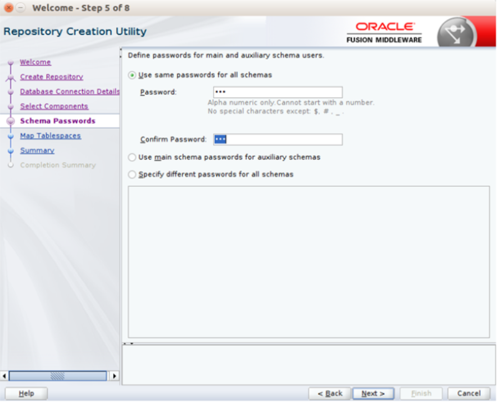The width and height of the screenshot is (498, 405).
Task: Click the Schema Passwords step marker icon
Action: click(x=11, y=121)
